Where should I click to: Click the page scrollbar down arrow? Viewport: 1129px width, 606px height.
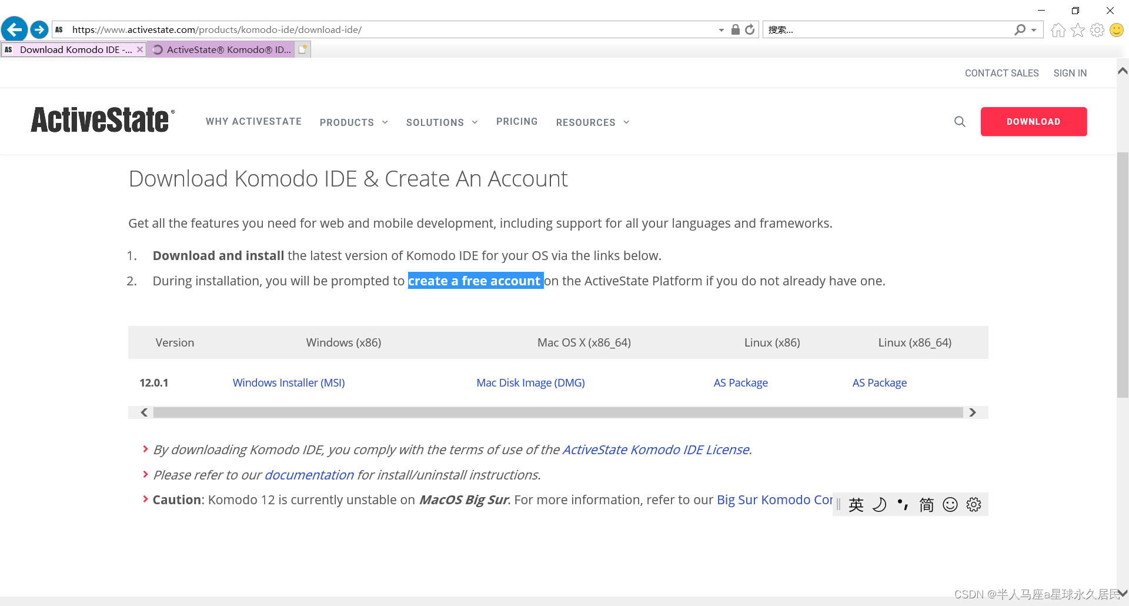coord(1123,593)
